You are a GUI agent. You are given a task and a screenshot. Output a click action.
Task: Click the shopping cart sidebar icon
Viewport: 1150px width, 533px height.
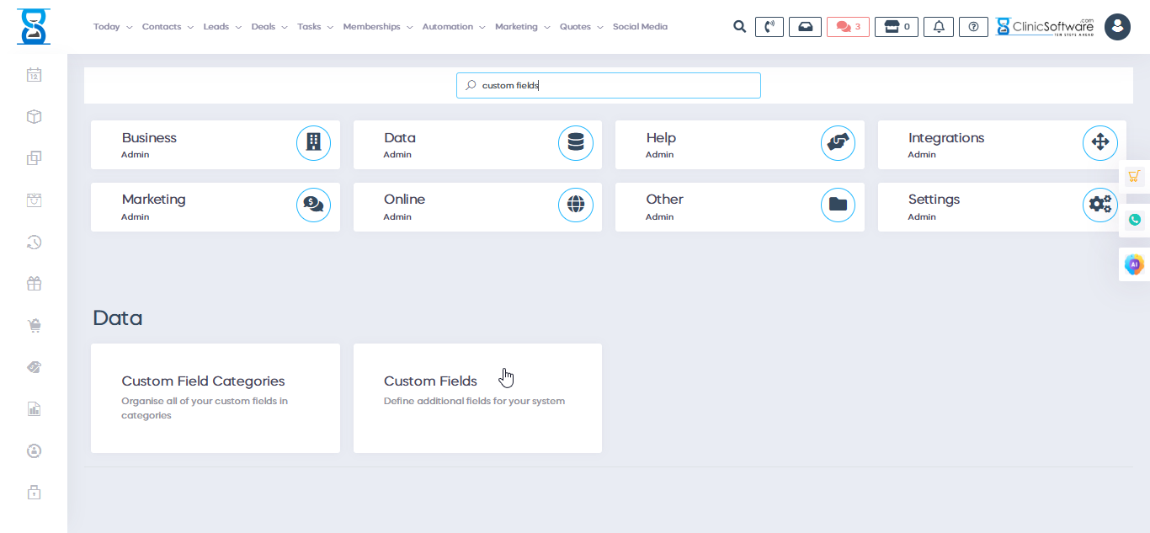[x=34, y=326]
